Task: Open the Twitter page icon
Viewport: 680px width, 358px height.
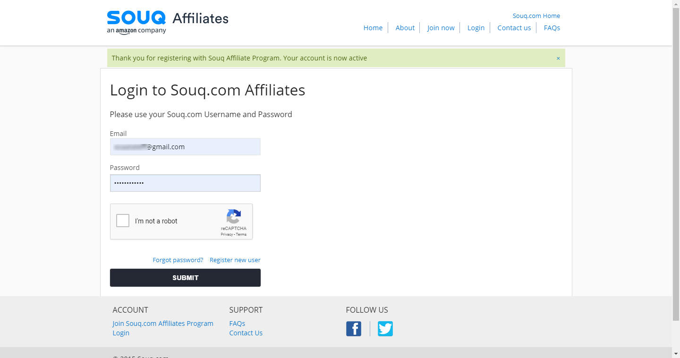Action: pos(385,329)
